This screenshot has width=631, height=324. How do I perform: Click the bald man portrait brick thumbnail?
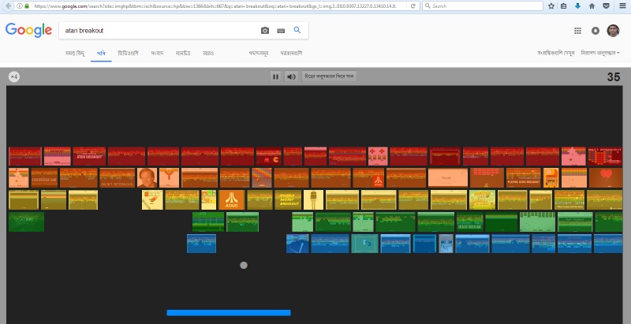tap(147, 178)
